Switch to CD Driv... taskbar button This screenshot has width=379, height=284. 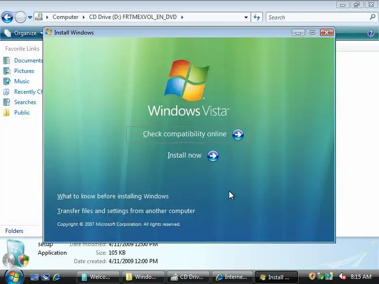[188, 277]
